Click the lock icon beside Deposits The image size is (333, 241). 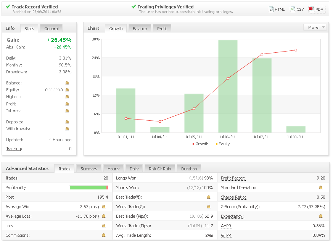tap(67, 122)
